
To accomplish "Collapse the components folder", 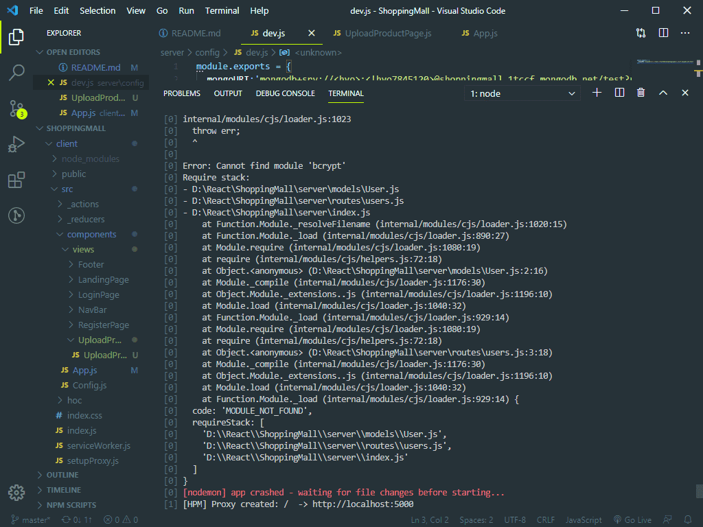I will (x=91, y=235).
